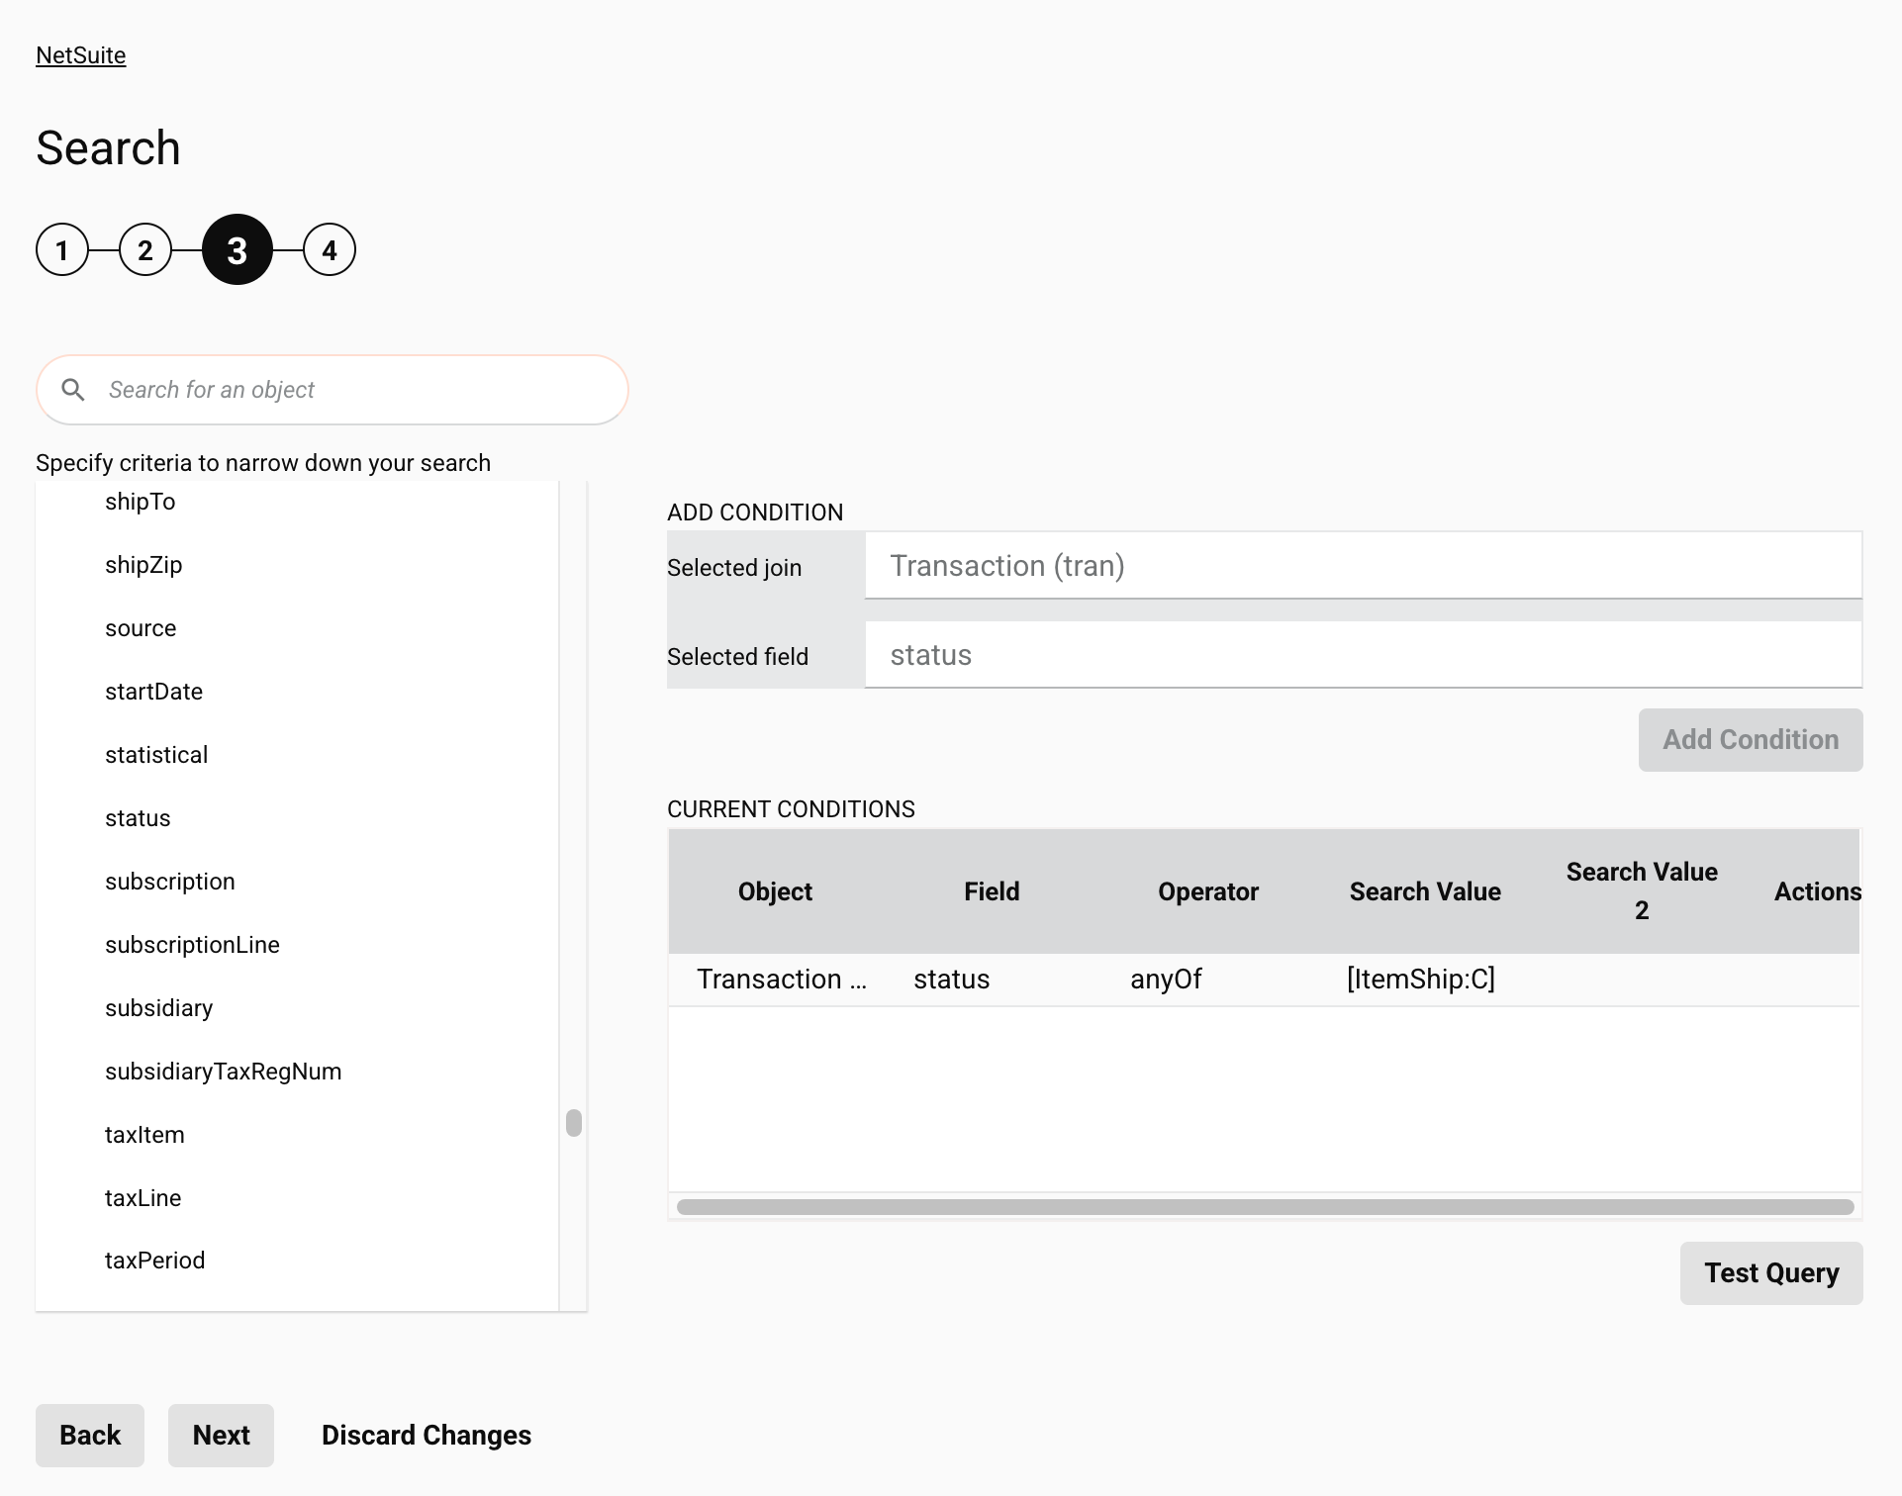Choose the subscriptionLine field
Viewport: 1902px width, 1496px height.
pos(192,945)
